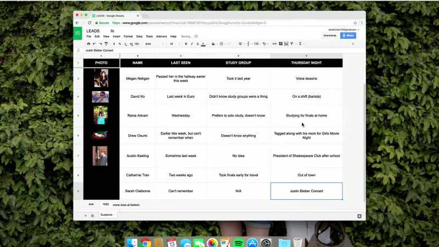Open Chrome from the Dock
This screenshot has width=439, height=247.
click(x=145, y=243)
